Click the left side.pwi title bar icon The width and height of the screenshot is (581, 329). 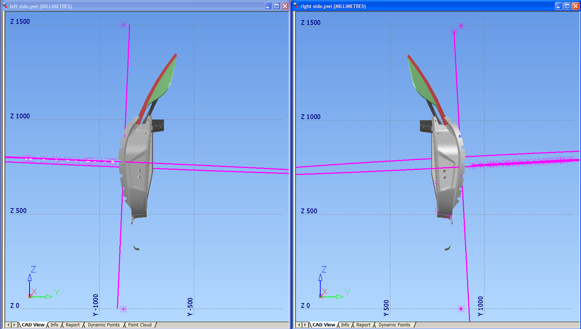click(x=5, y=6)
